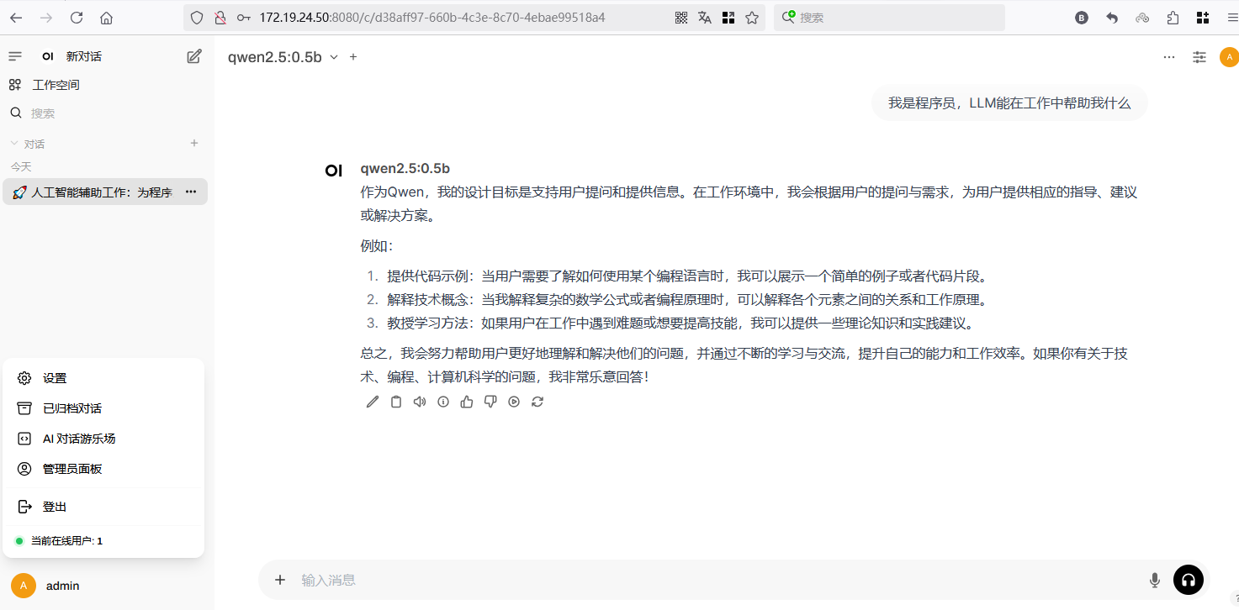Screen dimensions: 1239x610
Task: Edit the response with the pencil icon
Action: coord(373,402)
